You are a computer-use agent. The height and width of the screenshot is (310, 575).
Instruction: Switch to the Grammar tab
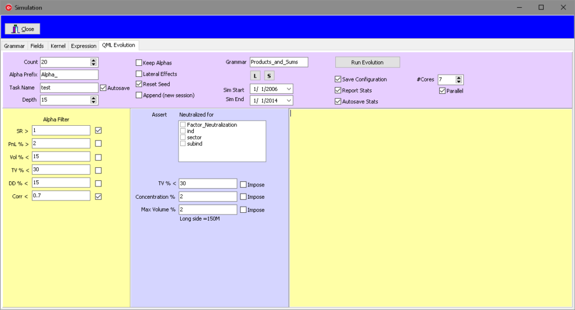14,46
